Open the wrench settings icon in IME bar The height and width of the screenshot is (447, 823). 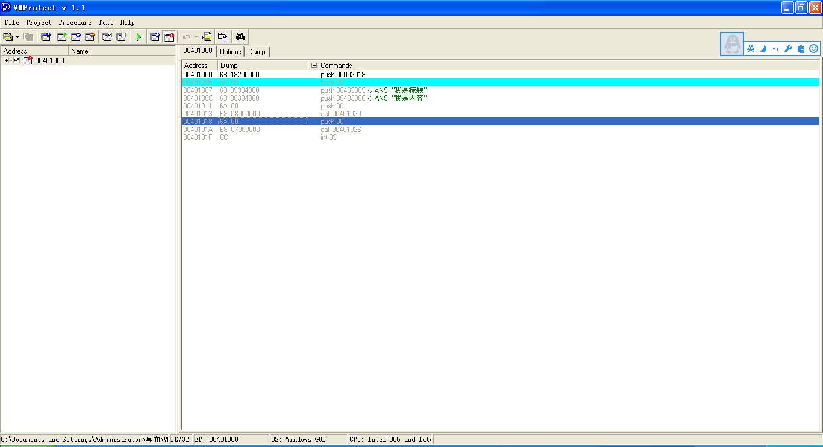(x=788, y=49)
